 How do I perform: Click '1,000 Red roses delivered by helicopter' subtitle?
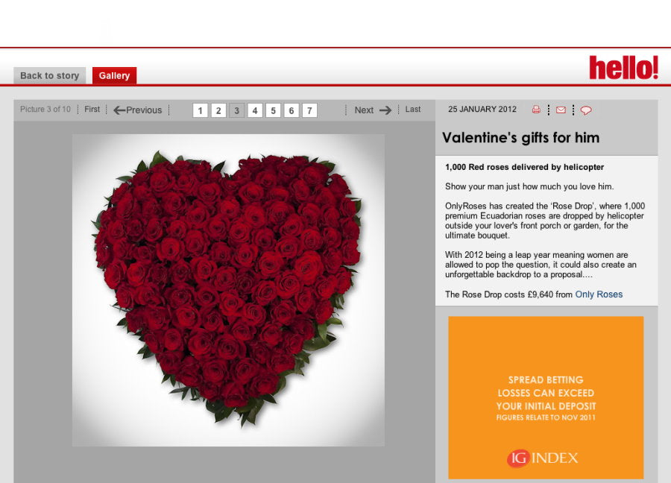pyautogui.click(x=524, y=167)
